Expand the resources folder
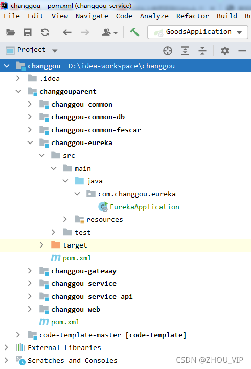The image size is (251, 369). coord(65,219)
